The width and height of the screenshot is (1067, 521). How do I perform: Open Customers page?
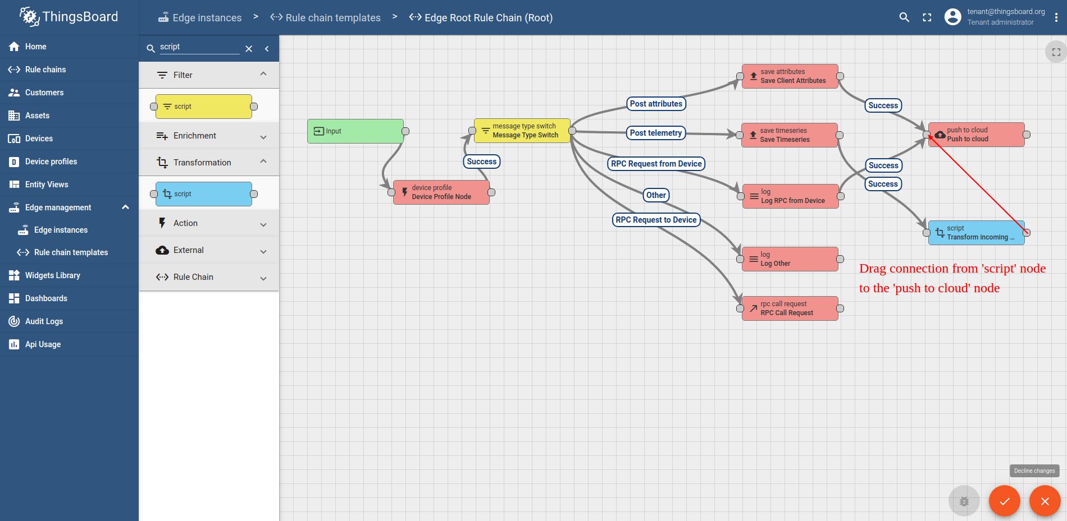pyautogui.click(x=69, y=93)
